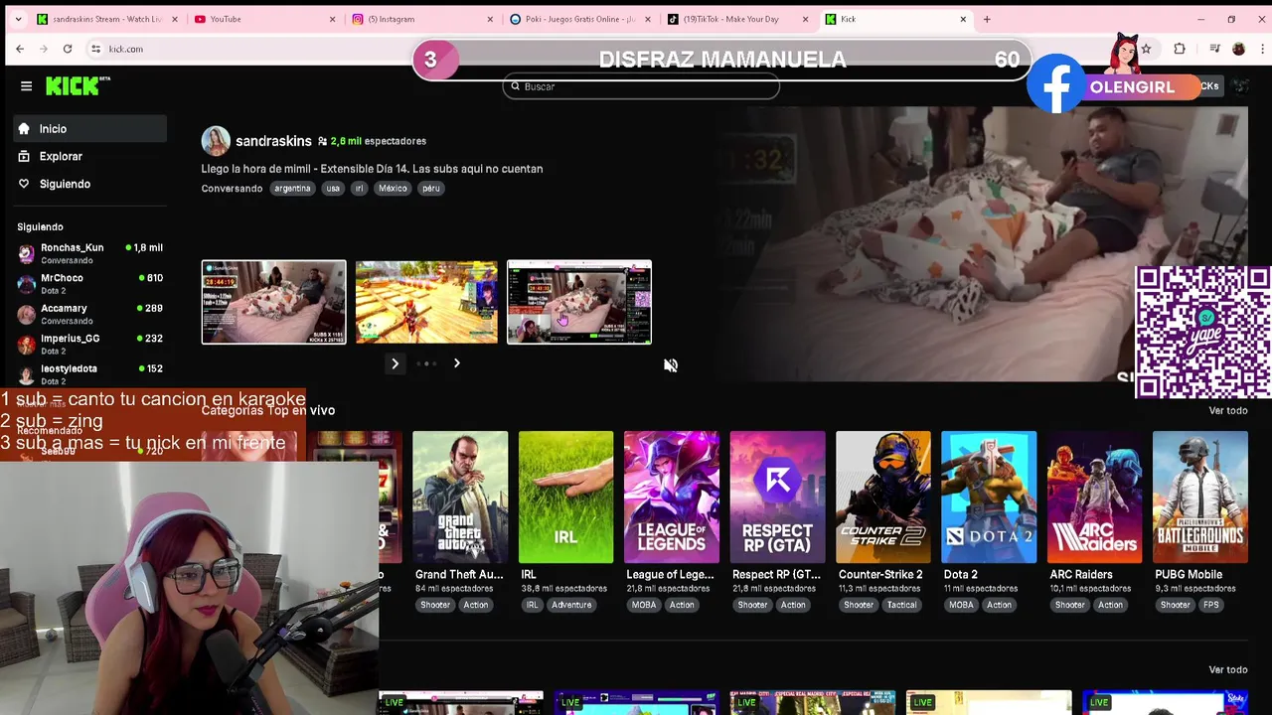Open MrChoco avatar in following list
The height and width of the screenshot is (715, 1272).
(x=26, y=284)
